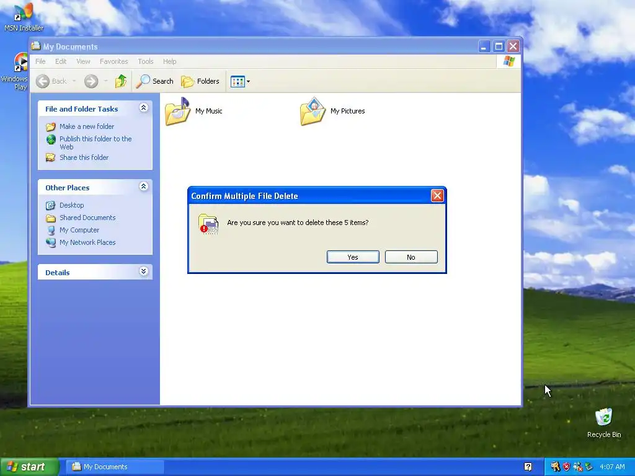Click Publish this folder to the Web
635x476 pixels.
(95, 143)
